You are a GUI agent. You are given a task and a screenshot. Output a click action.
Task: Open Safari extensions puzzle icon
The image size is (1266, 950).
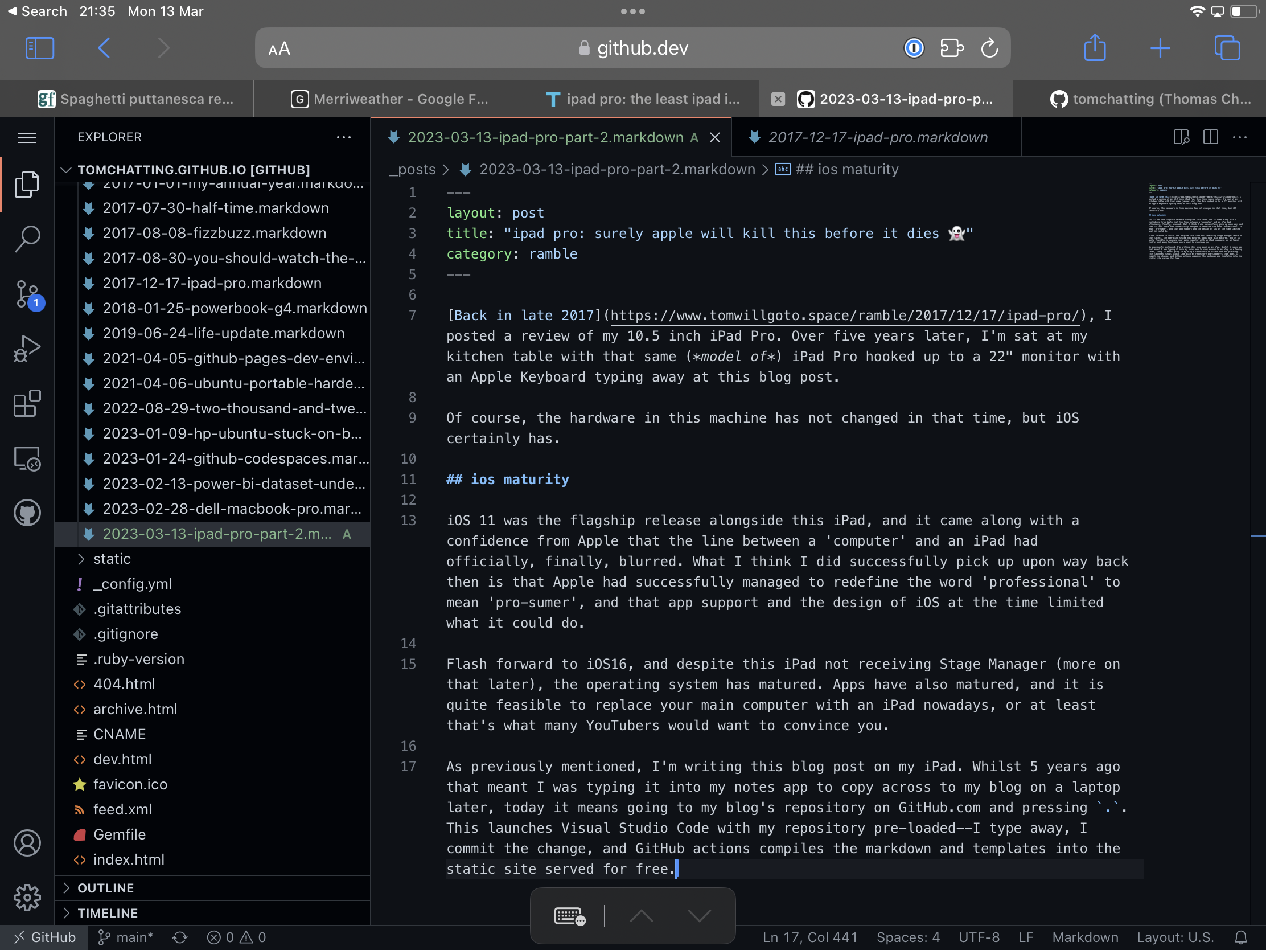(952, 48)
